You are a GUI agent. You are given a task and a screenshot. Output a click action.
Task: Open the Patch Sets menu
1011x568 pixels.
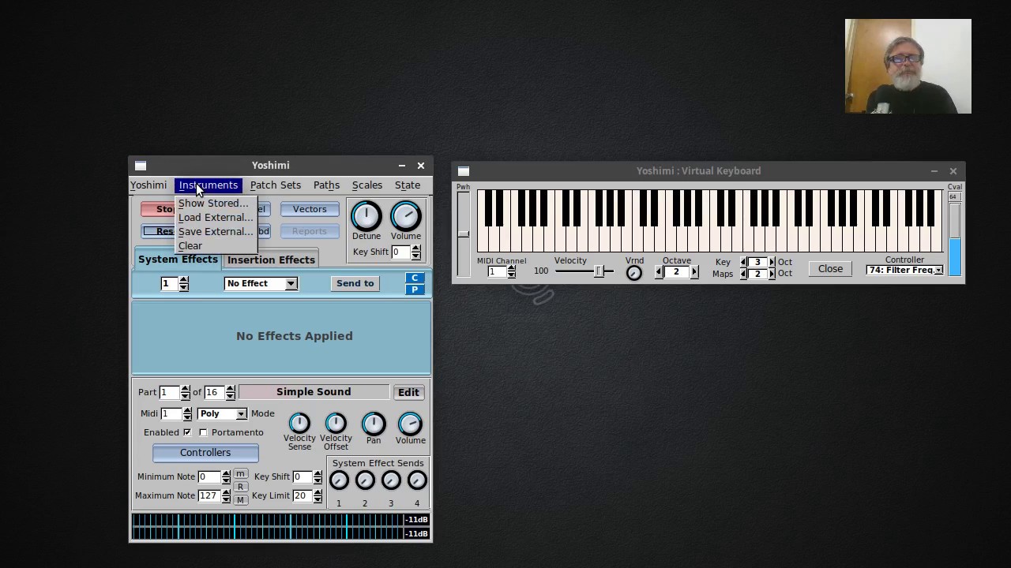[276, 185]
